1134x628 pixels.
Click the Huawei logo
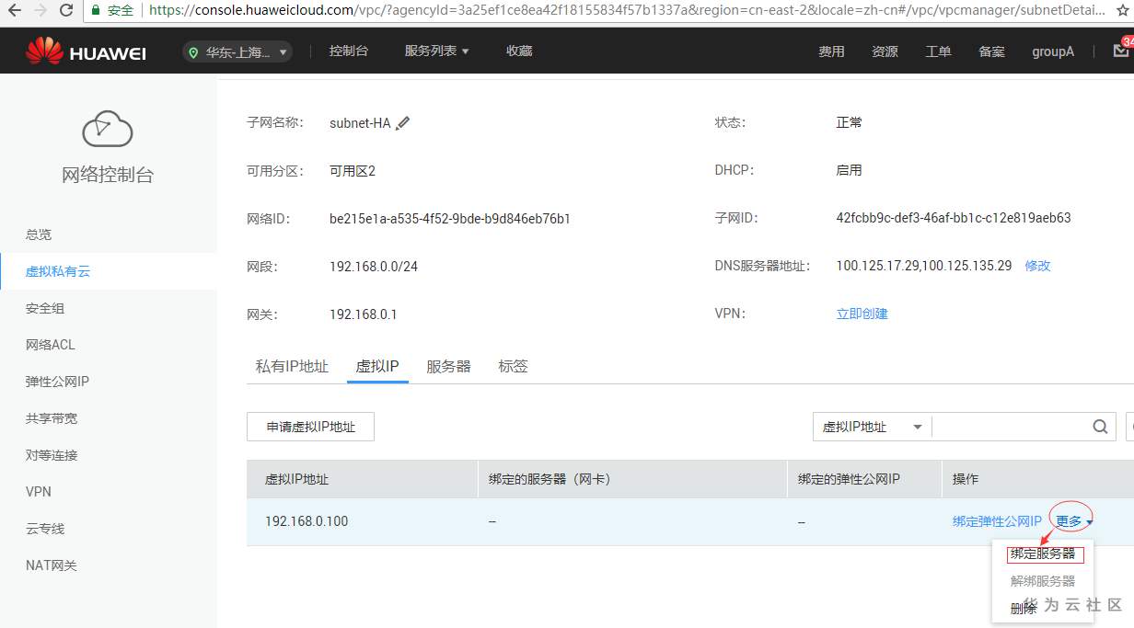tap(86, 51)
